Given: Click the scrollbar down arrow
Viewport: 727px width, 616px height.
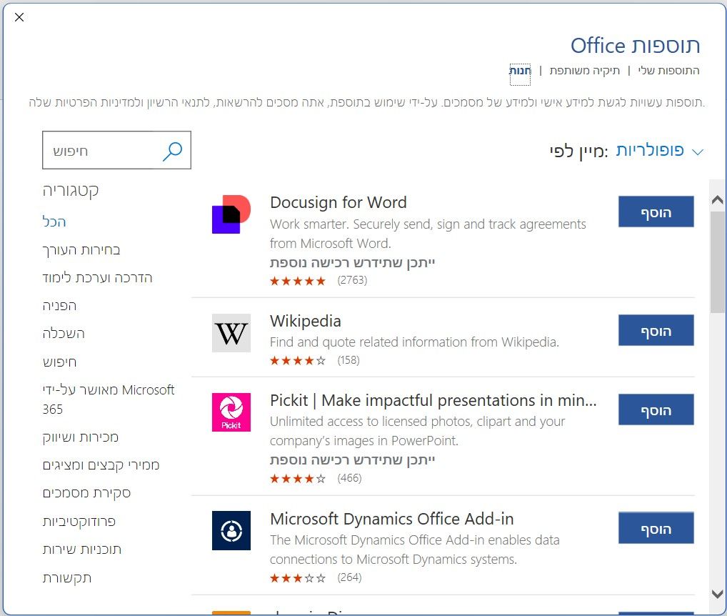Looking at the screenshot, I should pyautogui.click(x=717, y=594).
